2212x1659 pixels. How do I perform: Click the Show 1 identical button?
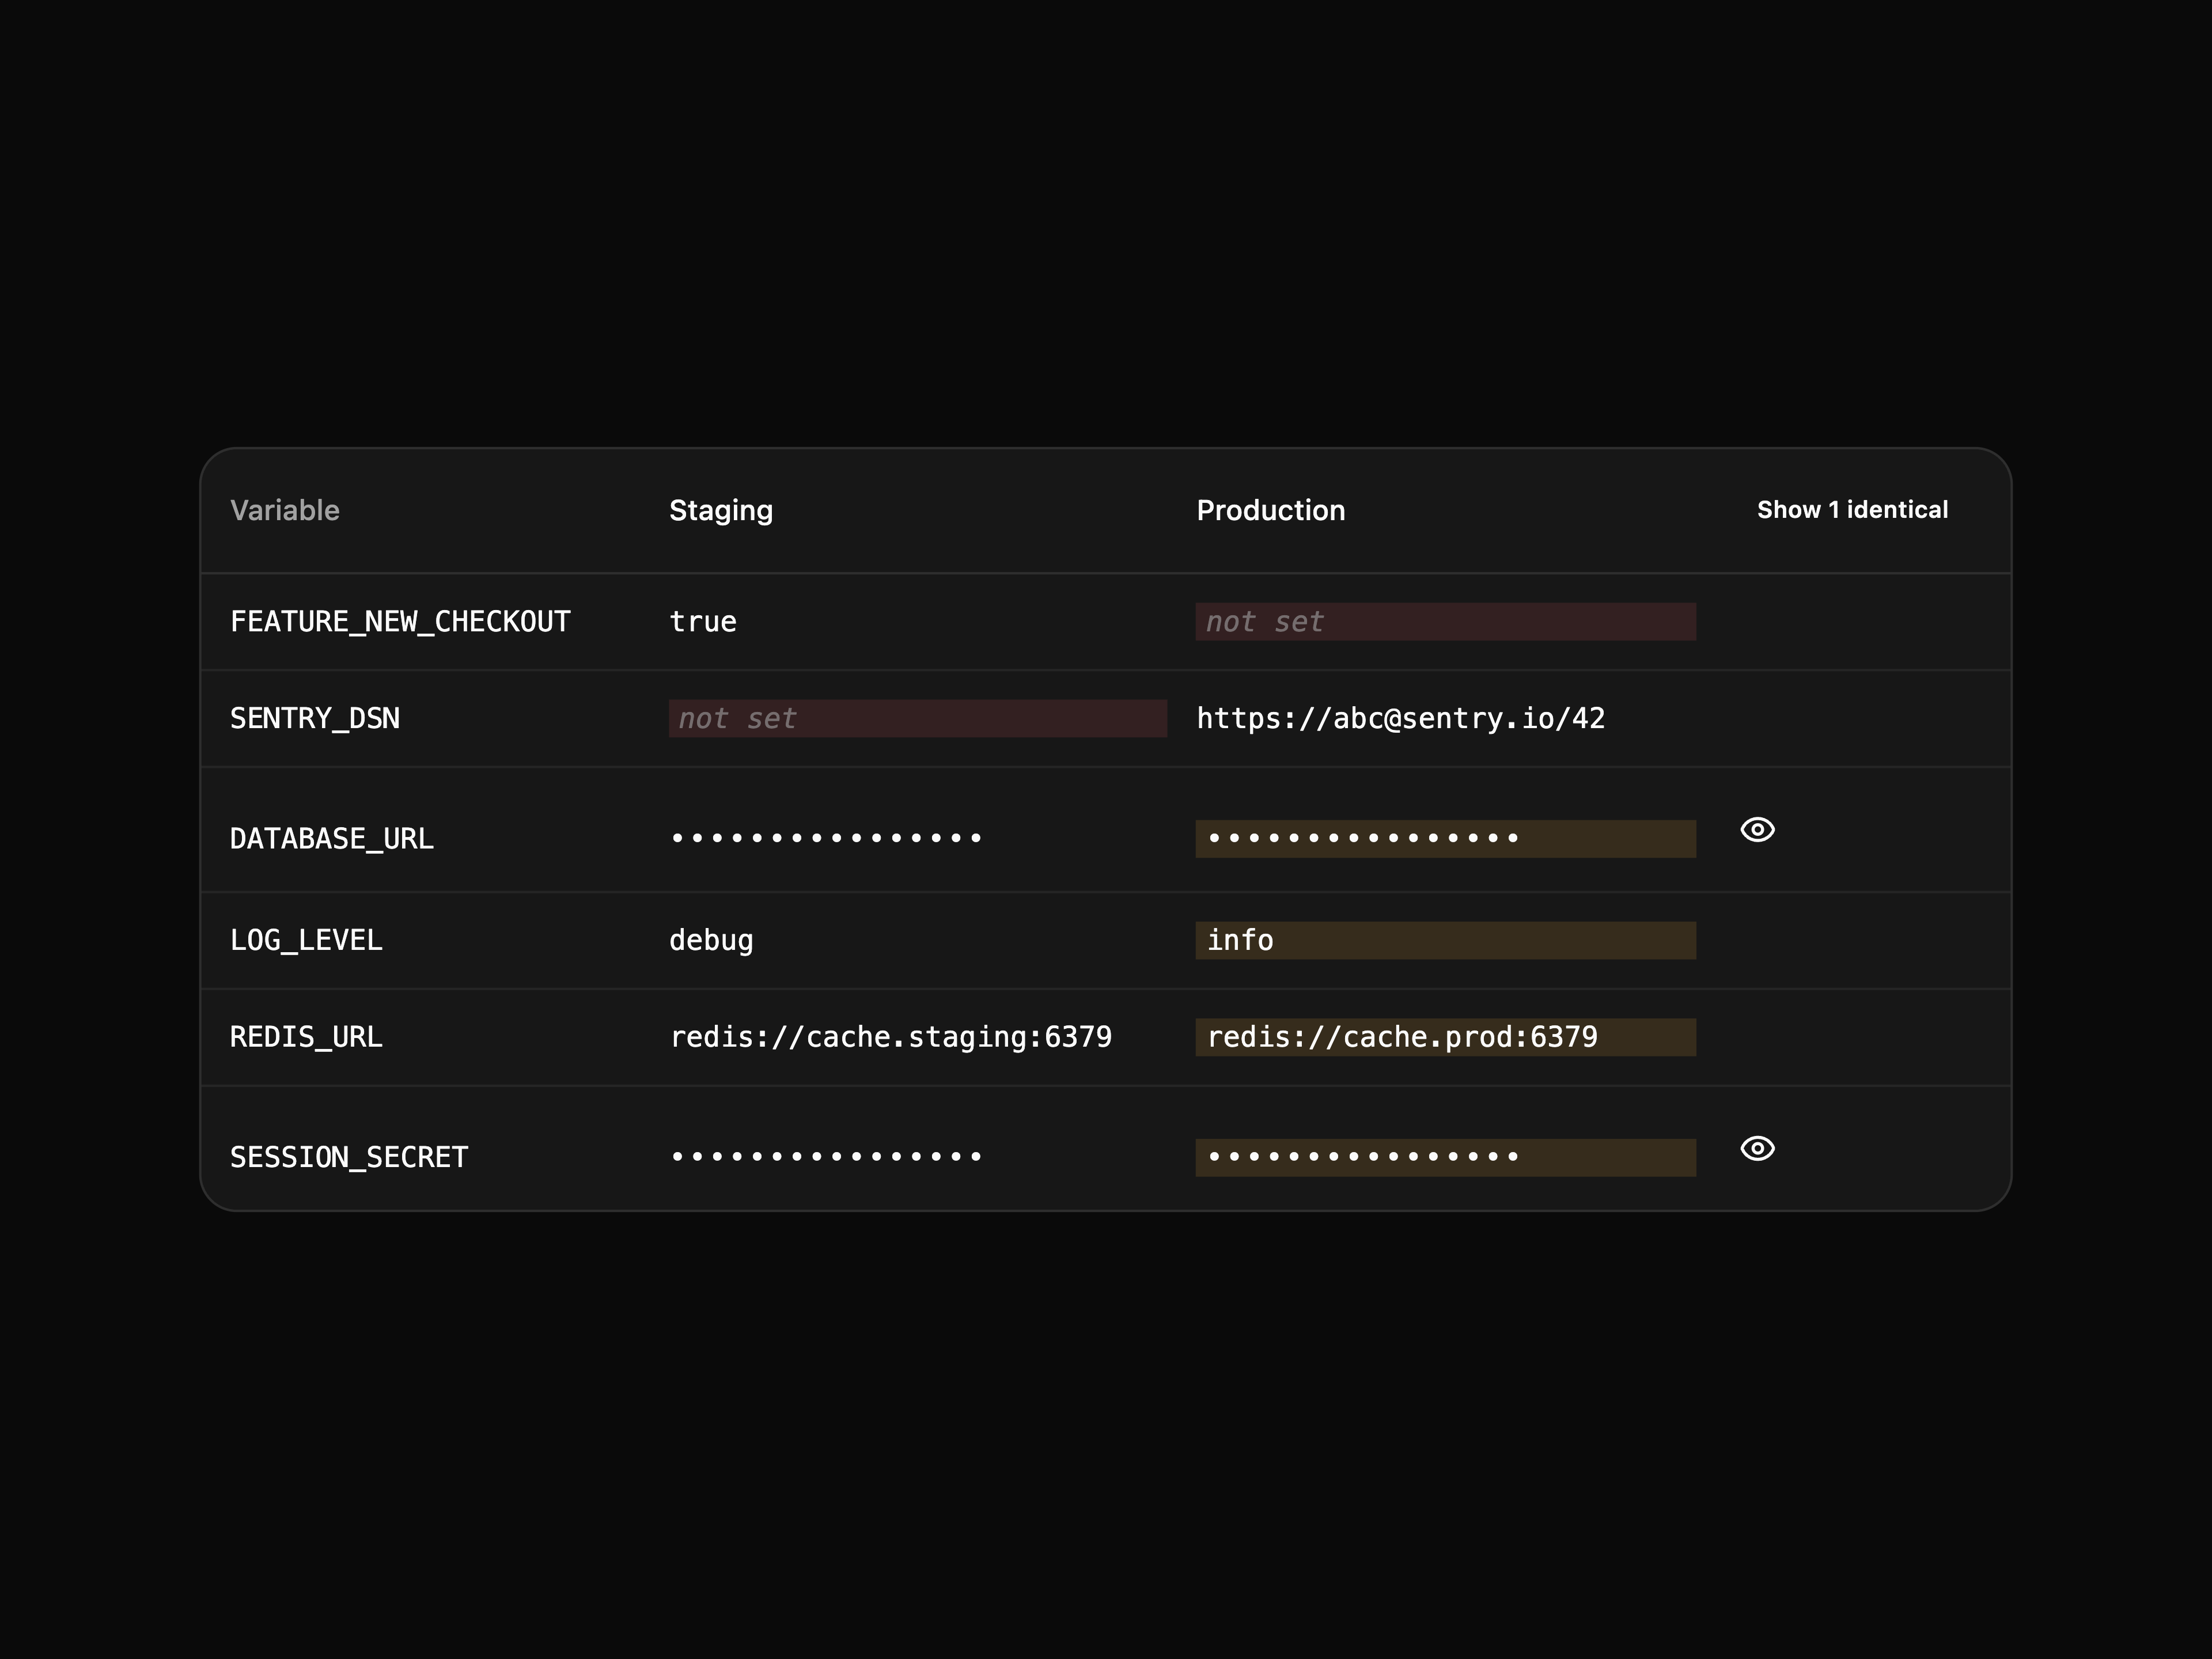[1852, 510]
